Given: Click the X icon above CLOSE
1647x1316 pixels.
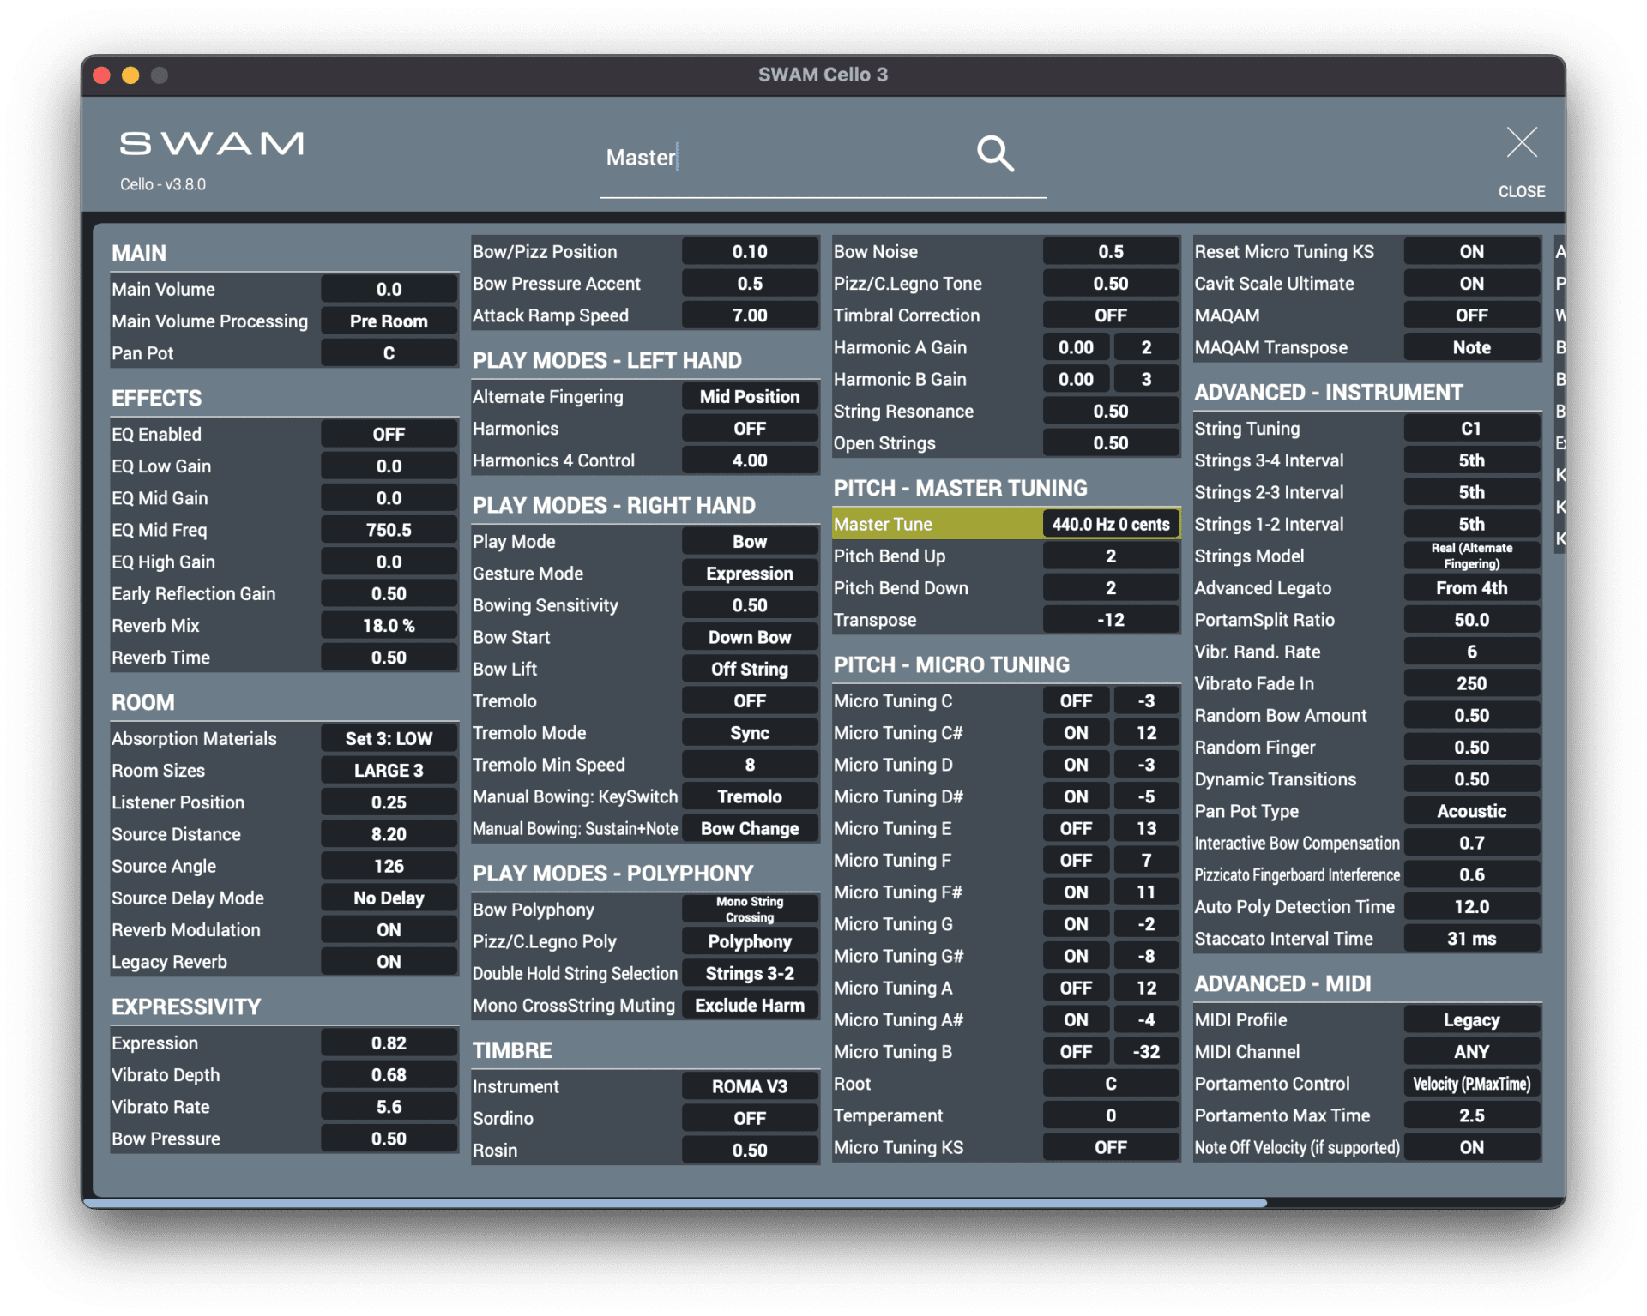Looking at the screenshot, I should [x=1522, y=144].
